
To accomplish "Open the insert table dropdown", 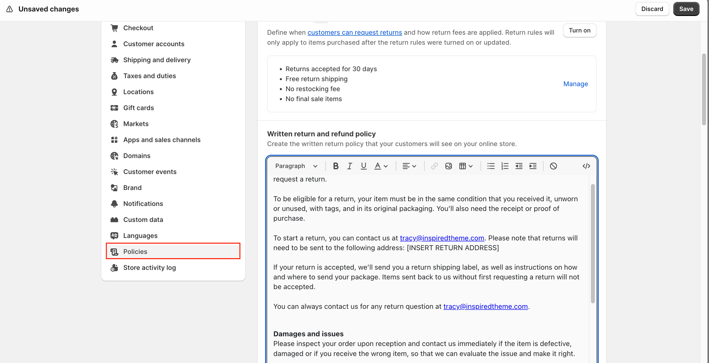I will (466, 166).
